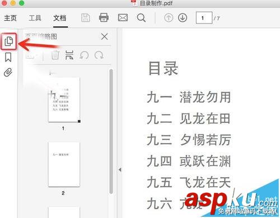Click the page 2 label under thumbnail
The width and height of the screenshot is (280, 218).
pyautogui.click(x=63, y=193)
